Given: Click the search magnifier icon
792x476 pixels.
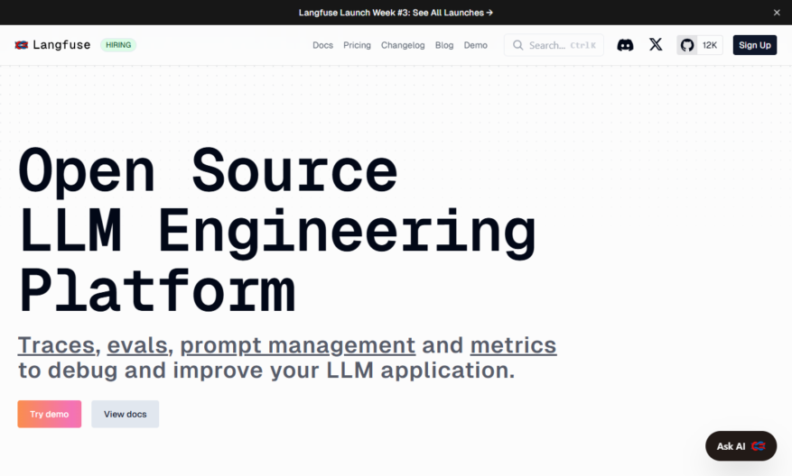Looking at the screenshot, I should 517,45.
